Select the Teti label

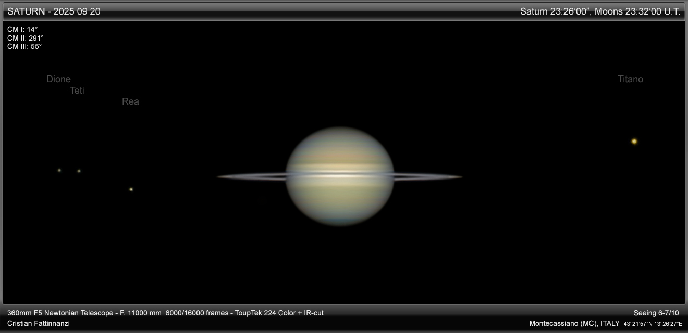coord(77,91)
